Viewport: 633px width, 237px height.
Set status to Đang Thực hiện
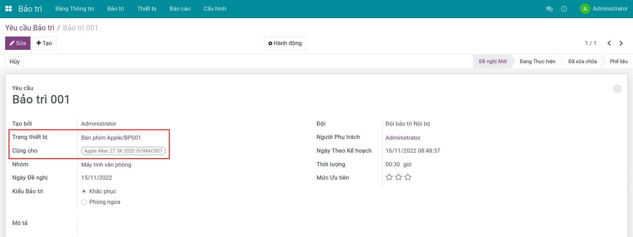537,61
